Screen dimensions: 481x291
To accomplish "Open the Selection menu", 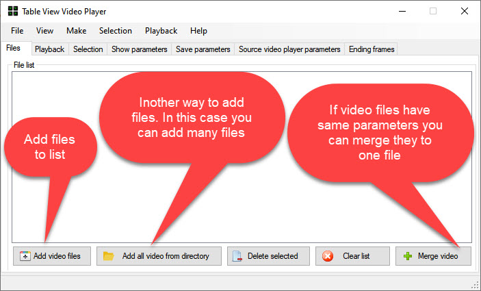I will [x=116, y=31].
